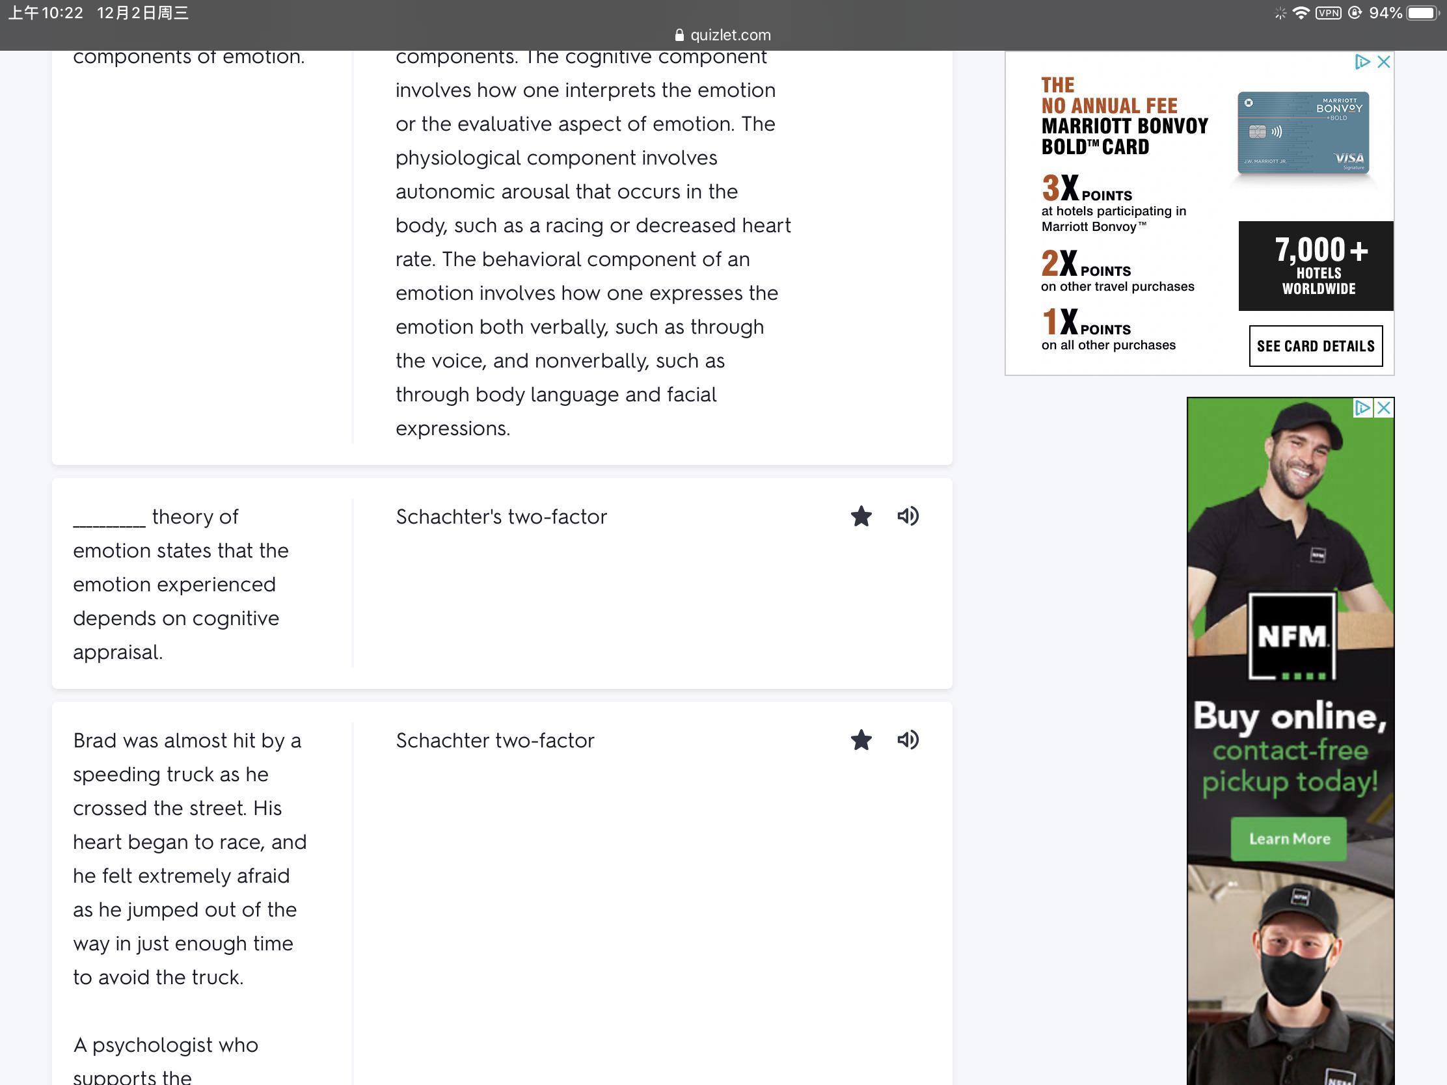Play audio for Schachter's two-factor card
The image size is (1447, 1085).
(x=908, y=516)
